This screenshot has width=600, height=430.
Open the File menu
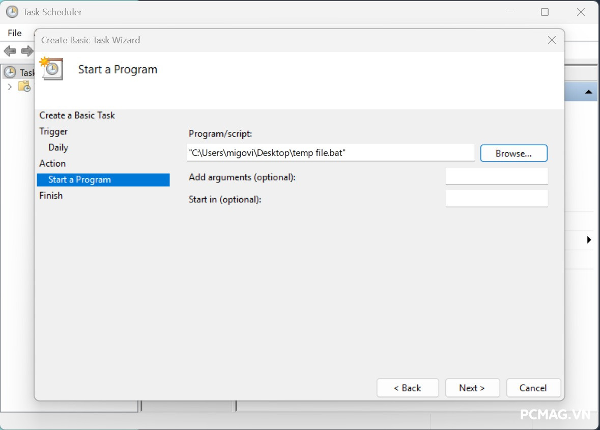(x=15, y=33)
